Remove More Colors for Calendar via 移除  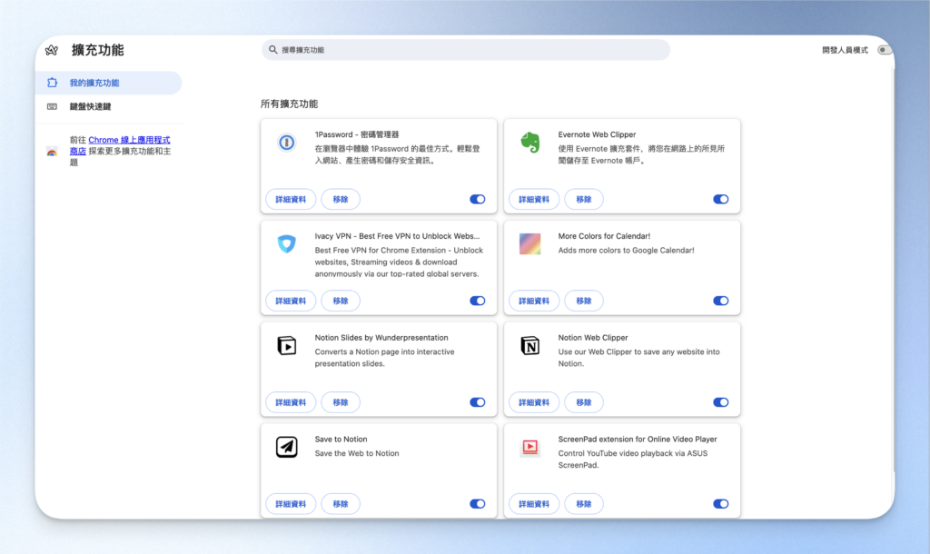[584, 301]
